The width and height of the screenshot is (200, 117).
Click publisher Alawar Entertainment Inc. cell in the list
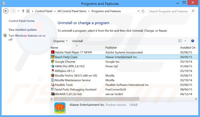[x=121, y=57]
